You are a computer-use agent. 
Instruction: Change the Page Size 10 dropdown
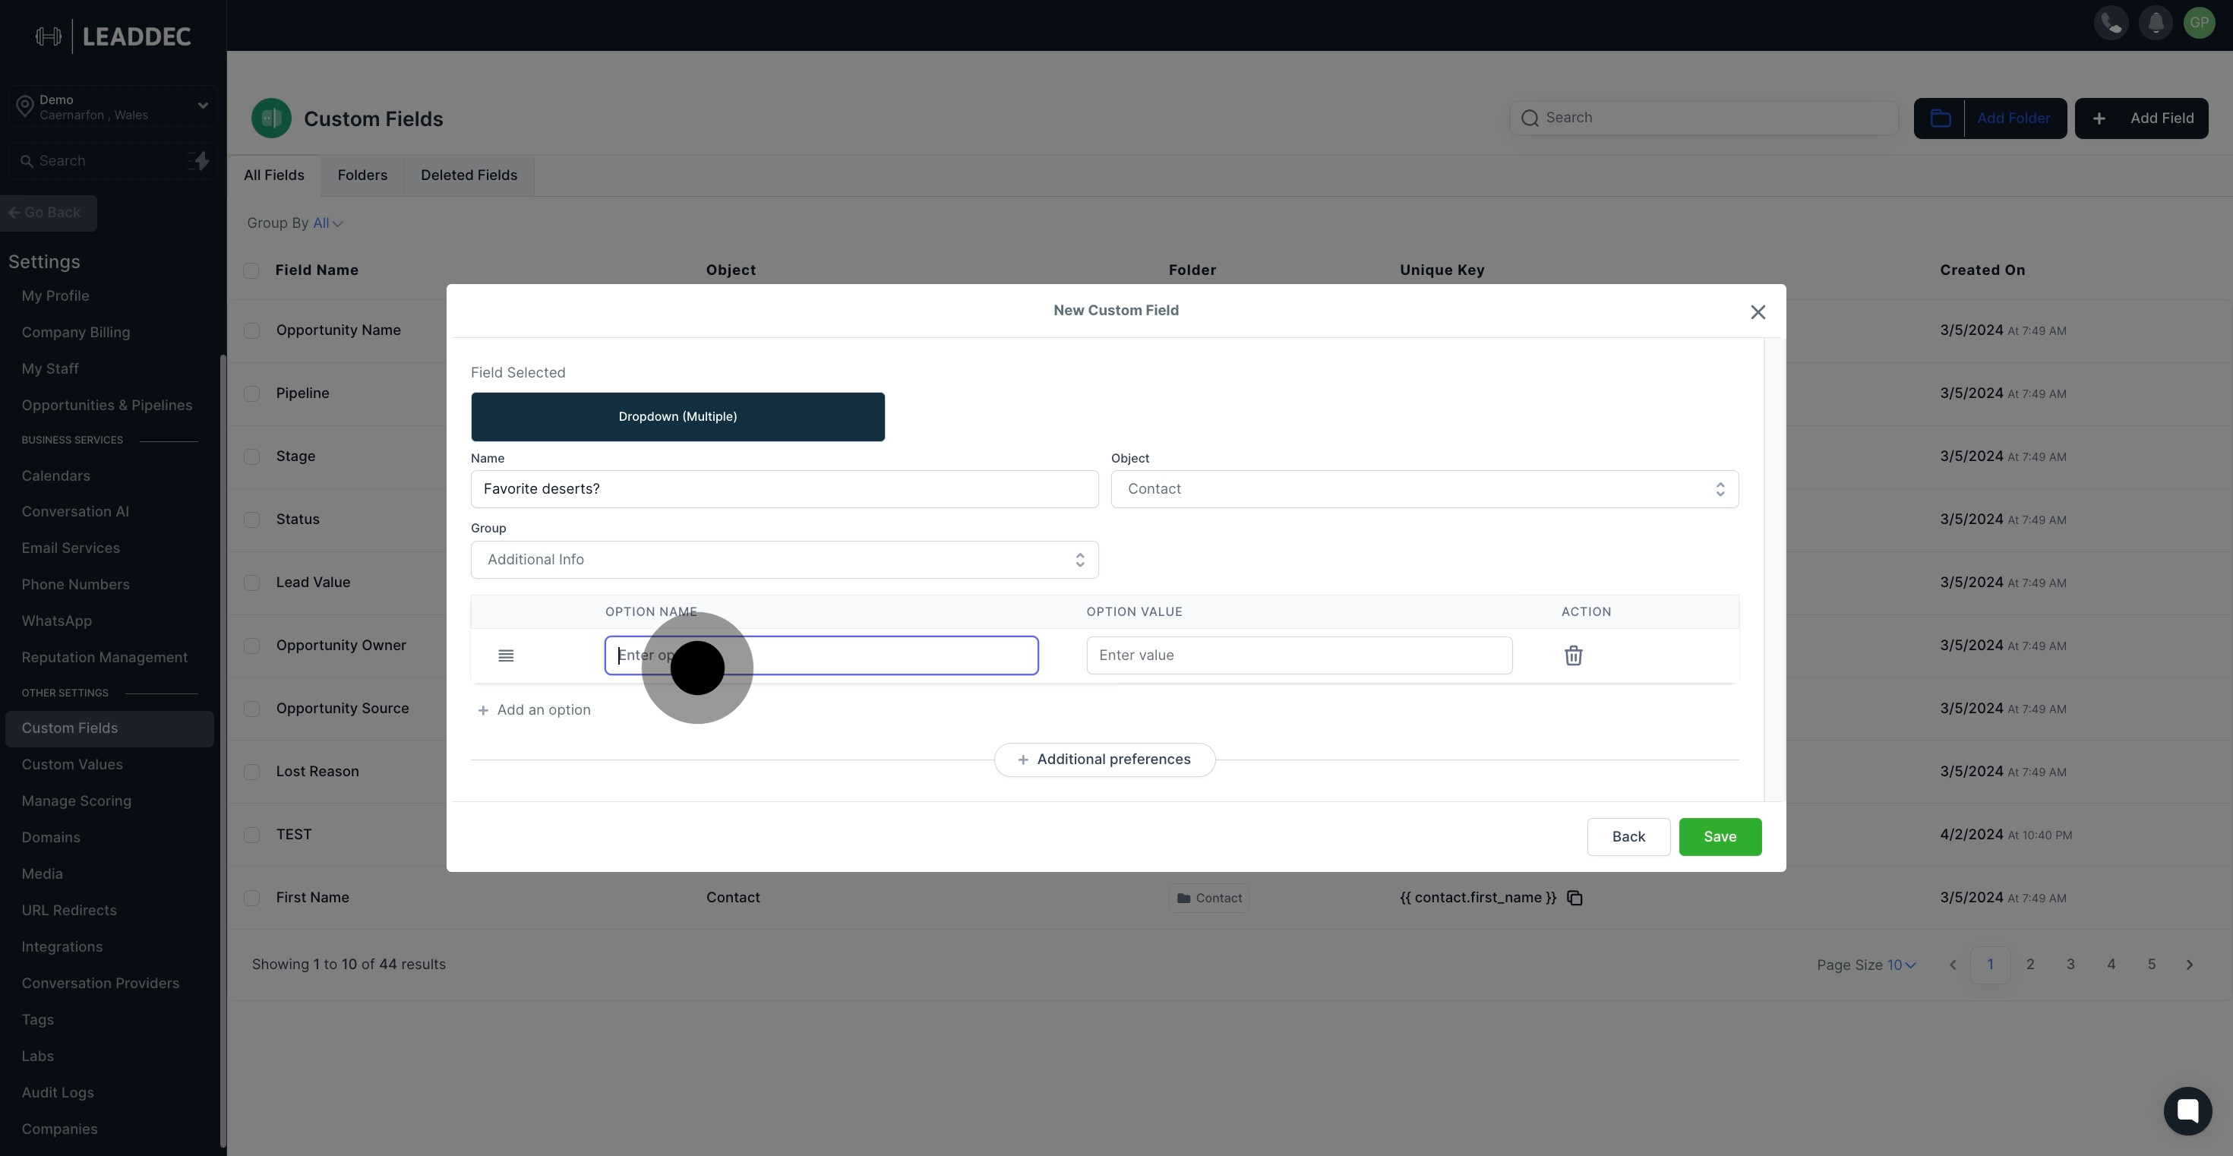coord(1901,965)
